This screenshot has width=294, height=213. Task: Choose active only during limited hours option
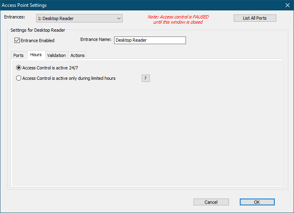19,78
